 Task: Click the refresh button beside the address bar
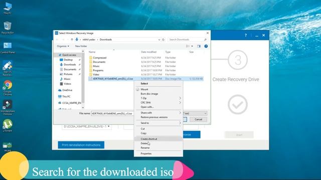(164, 39)
